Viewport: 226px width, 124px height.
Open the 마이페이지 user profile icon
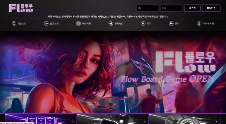click(199, 24)
